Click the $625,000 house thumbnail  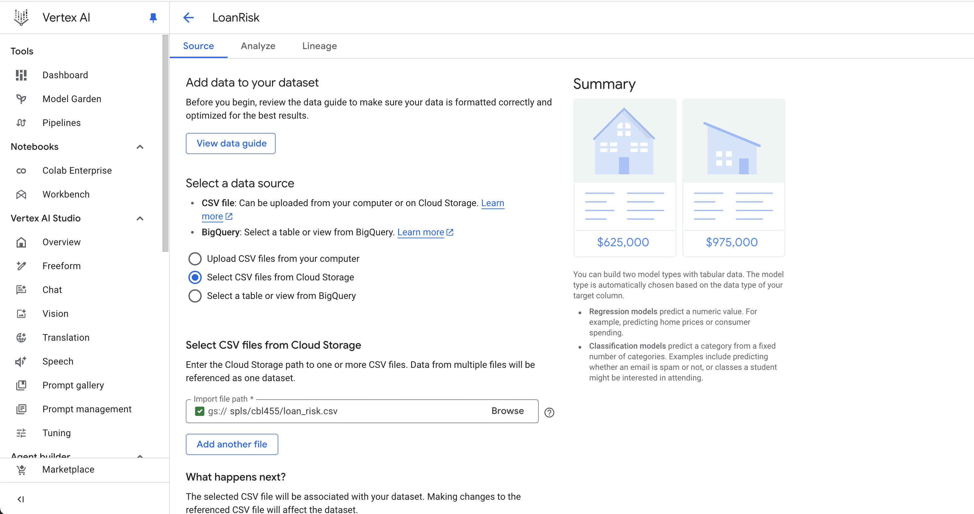point(625,178)
